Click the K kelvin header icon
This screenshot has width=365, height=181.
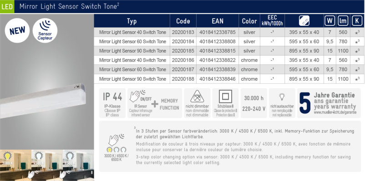click(x=357, y=21)
